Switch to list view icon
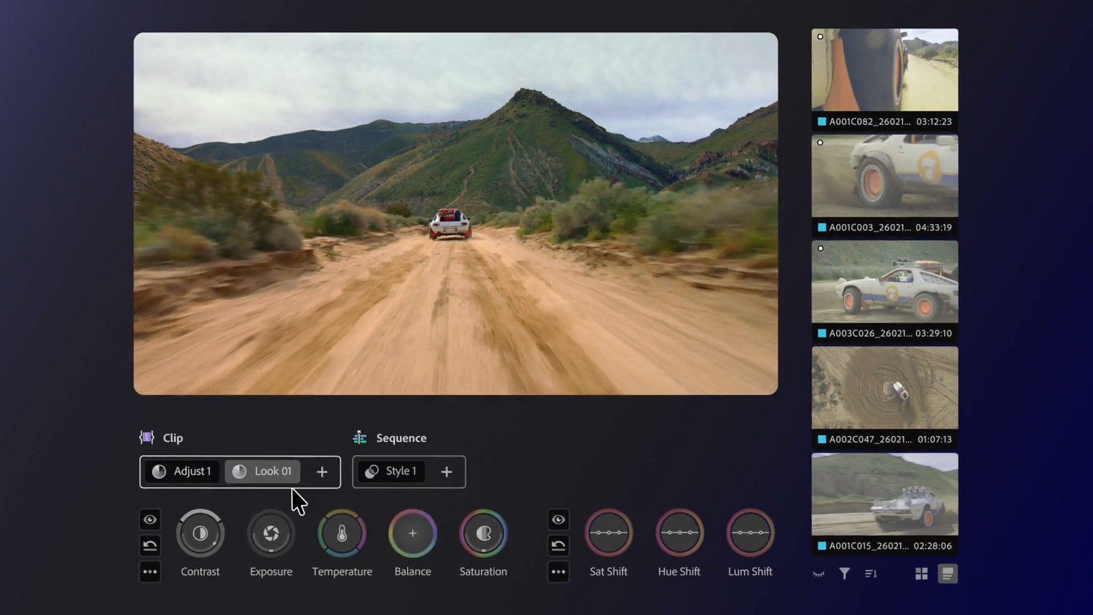The image size is (1093, 615). [x=947, y=573]
